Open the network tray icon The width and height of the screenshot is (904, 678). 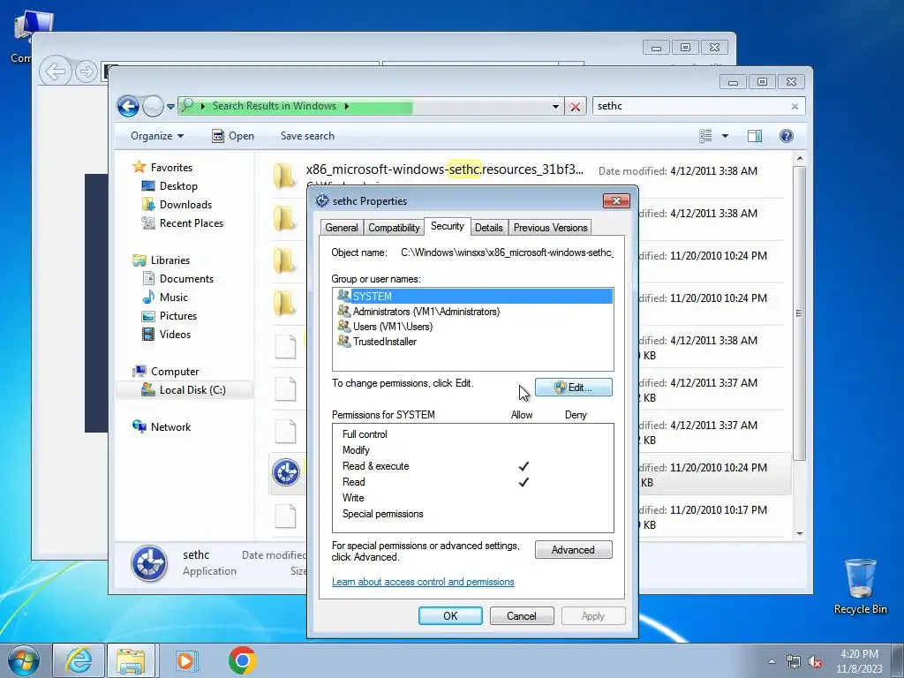pyautogui.click(x=794, y=661)
